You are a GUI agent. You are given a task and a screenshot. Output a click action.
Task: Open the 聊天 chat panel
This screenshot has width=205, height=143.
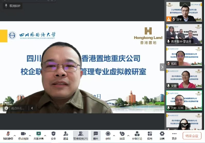coord(96,136)
